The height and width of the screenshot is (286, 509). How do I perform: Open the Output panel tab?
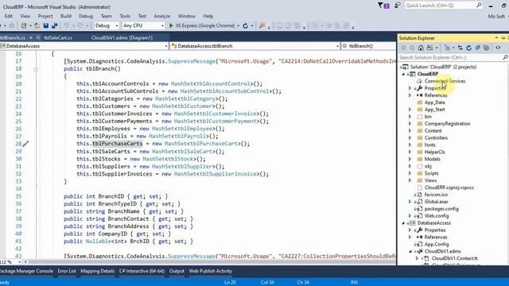click(177, 271)
